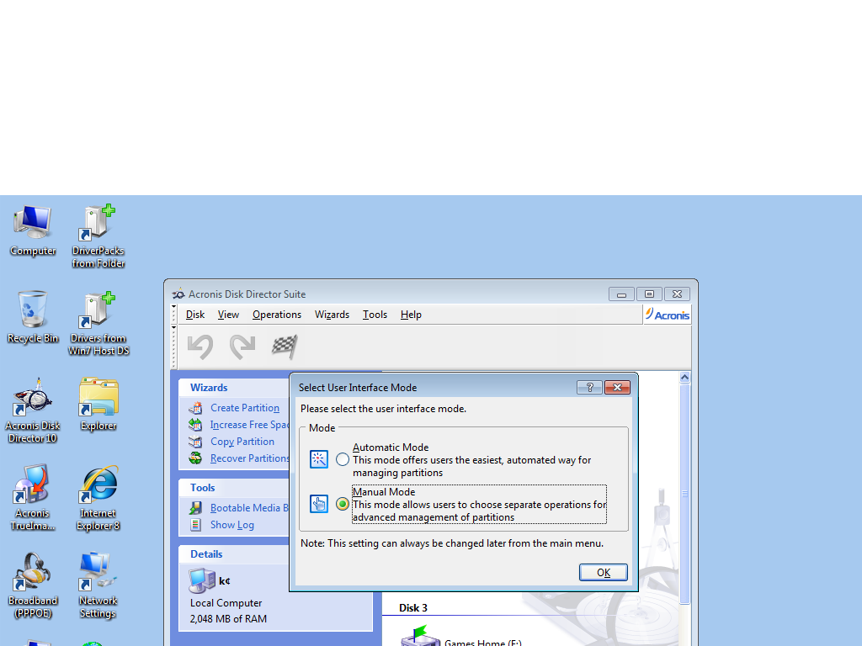Click the Copy Partition wizard icon
The image size is (862, 646).
pos(195,442)
